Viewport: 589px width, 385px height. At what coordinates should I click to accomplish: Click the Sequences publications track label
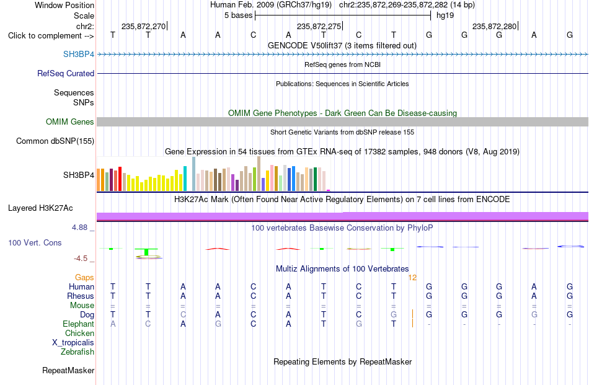click(74, 92)
